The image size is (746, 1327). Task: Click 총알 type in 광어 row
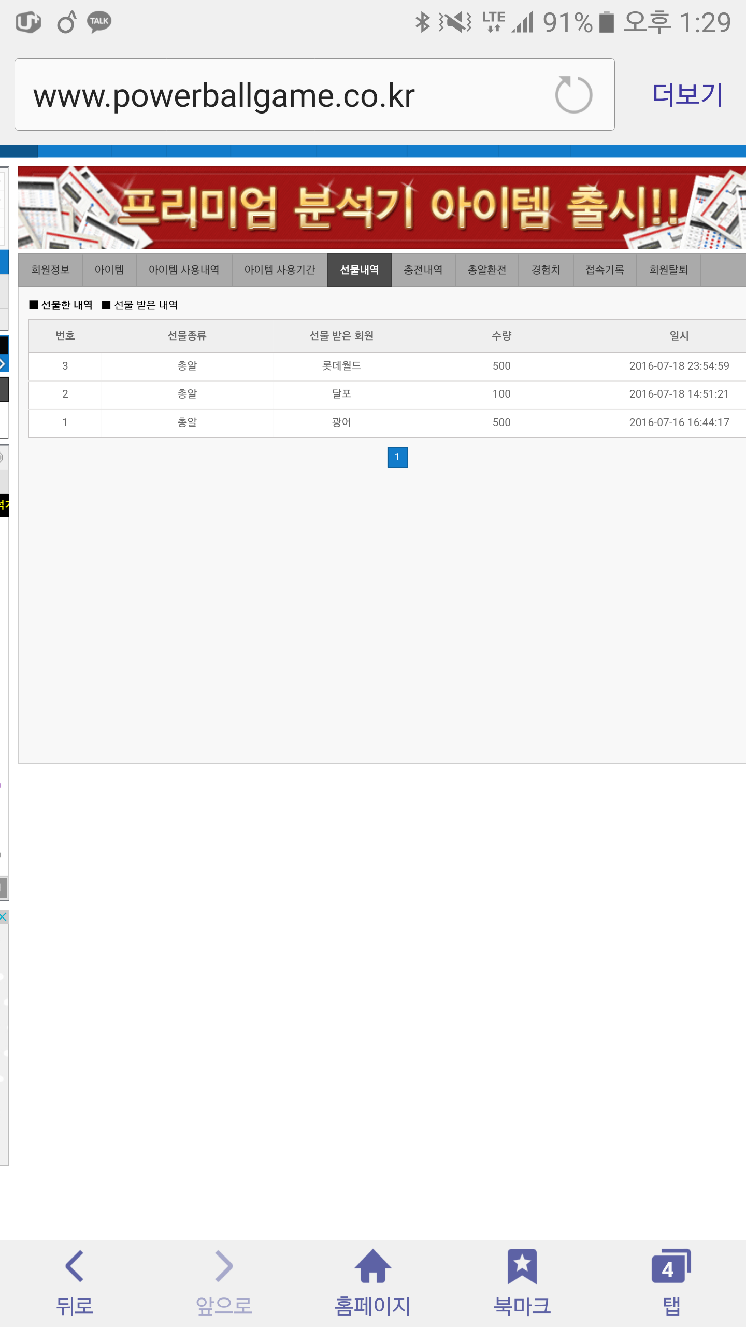point(187,422)
